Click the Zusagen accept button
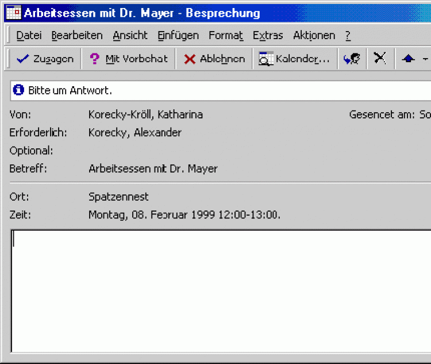Image resolution: width=431 pixels, height=364 pixels. [45, 59]
